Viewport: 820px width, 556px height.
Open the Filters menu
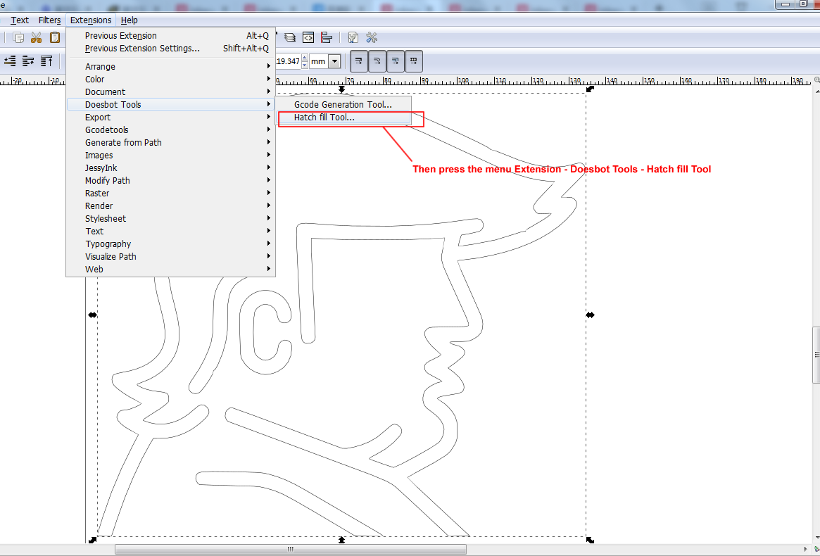coord(49,20)
